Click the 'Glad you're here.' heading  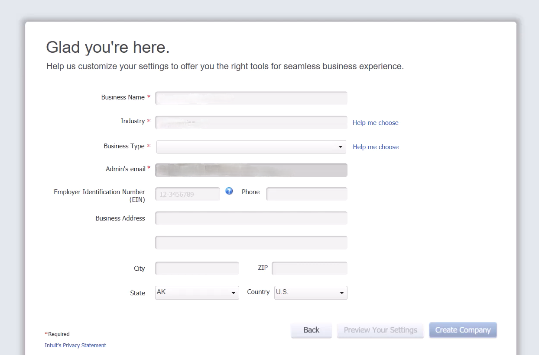tap(108, 47)
